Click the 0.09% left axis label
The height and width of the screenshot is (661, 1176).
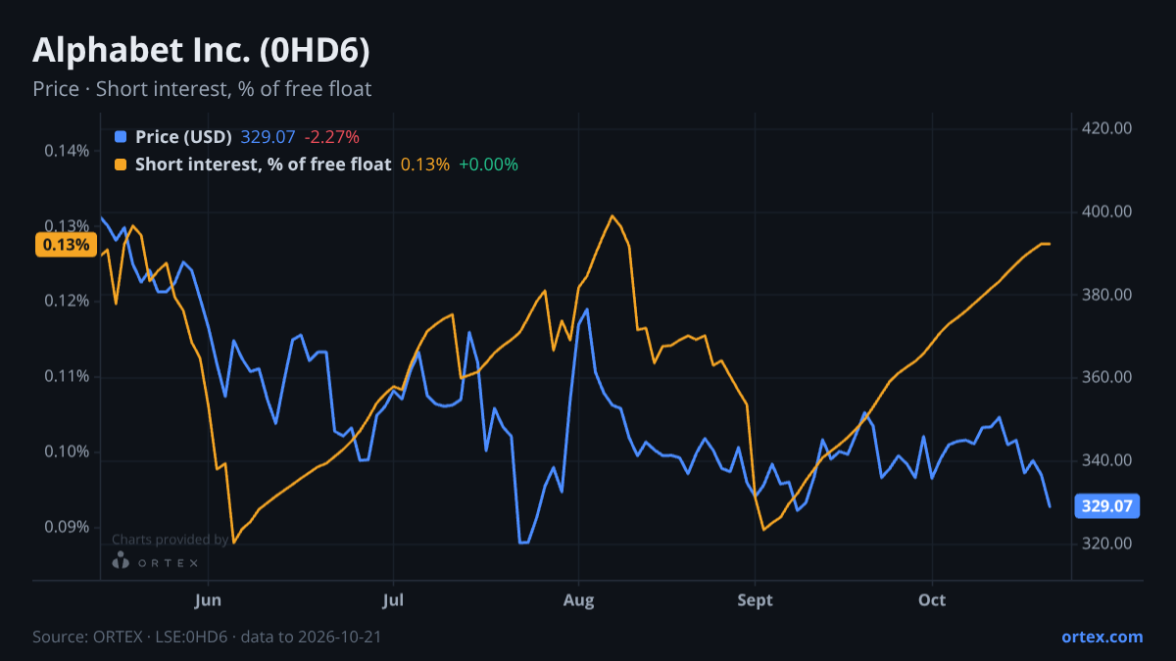68,527
